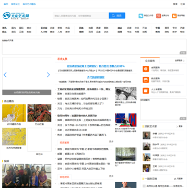Click 更多 beside 各地资讯 tab
The image size is (188, 188).
(x=111, y=176)
